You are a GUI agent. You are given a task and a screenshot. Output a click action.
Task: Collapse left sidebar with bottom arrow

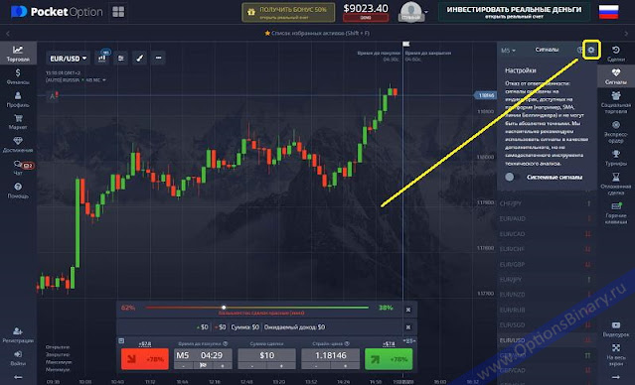[x=18, y=377]
